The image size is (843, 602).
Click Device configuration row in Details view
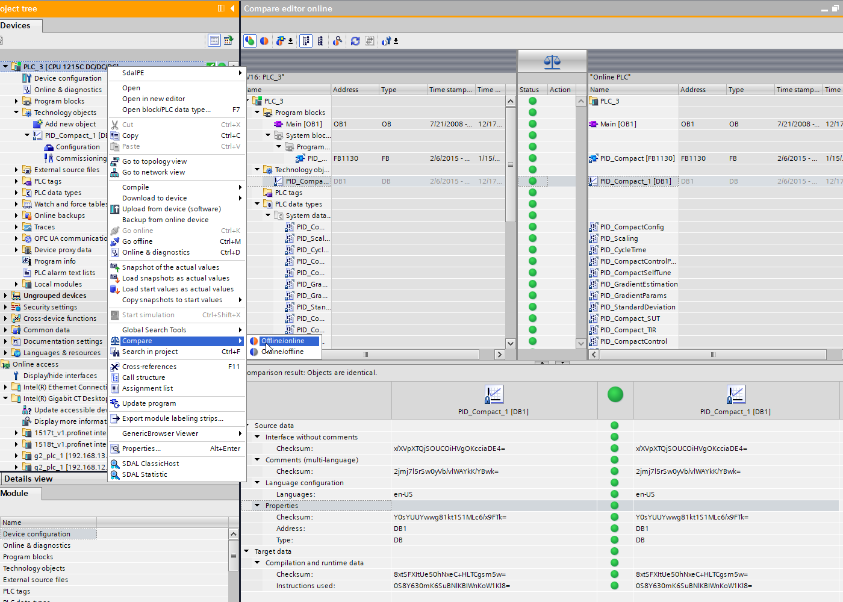37,534
